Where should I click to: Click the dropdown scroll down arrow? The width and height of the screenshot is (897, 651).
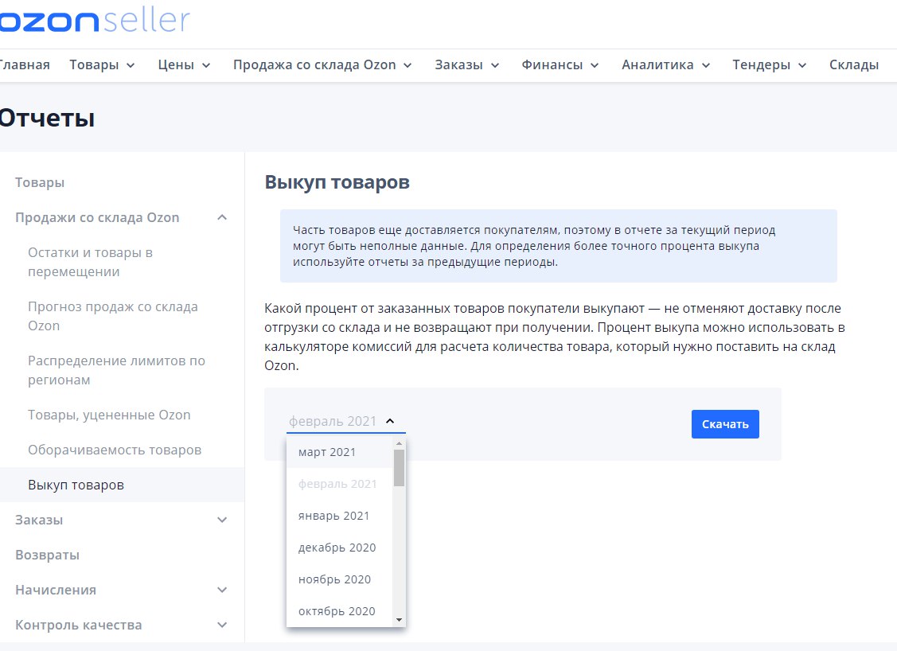400,620
